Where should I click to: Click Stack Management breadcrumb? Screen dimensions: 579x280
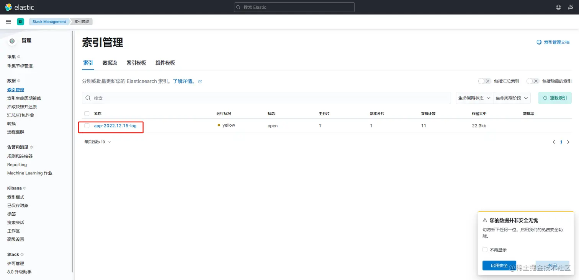pos(49,22)
